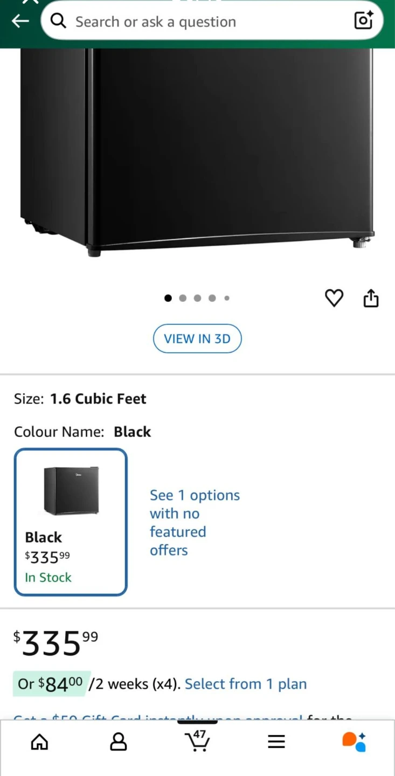
Task: Open camera lens search icon
Action: [x=364, y=20]
